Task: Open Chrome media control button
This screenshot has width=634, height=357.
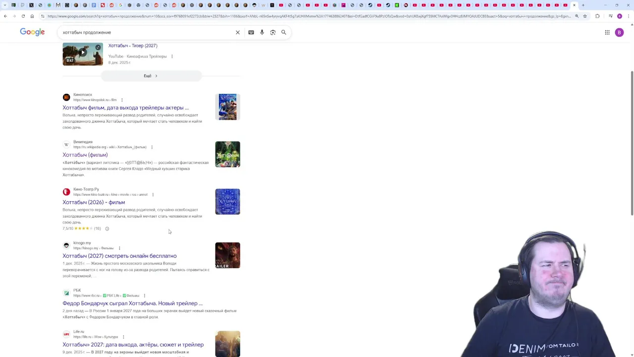Action: [x=610, y=16]
